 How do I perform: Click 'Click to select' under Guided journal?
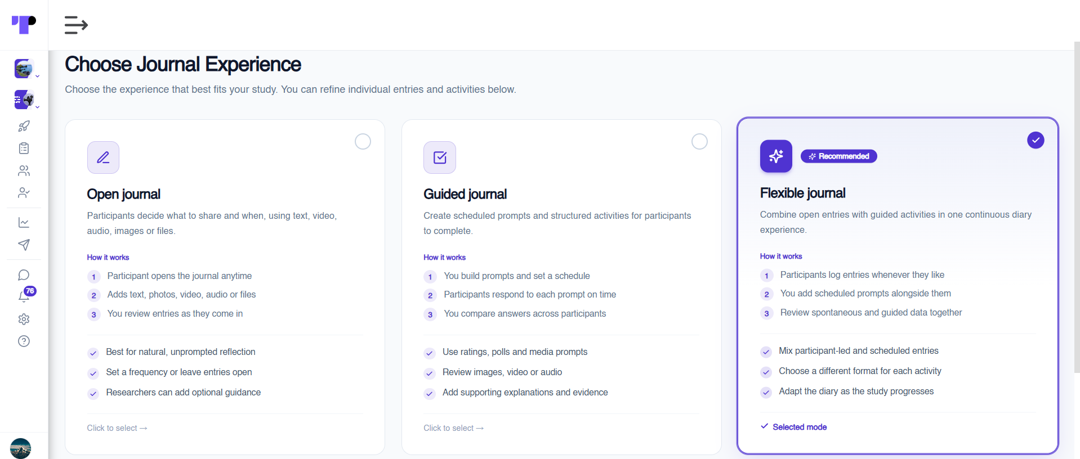(x=453, y=428)
